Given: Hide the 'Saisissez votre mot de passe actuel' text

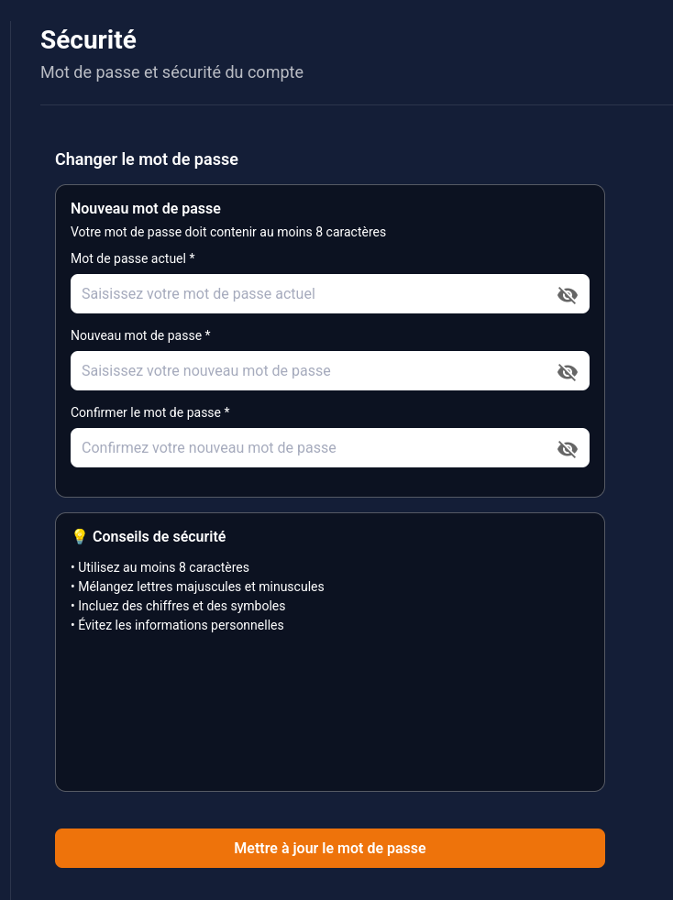Looking at the screenshot, I should tap(567, 294).
